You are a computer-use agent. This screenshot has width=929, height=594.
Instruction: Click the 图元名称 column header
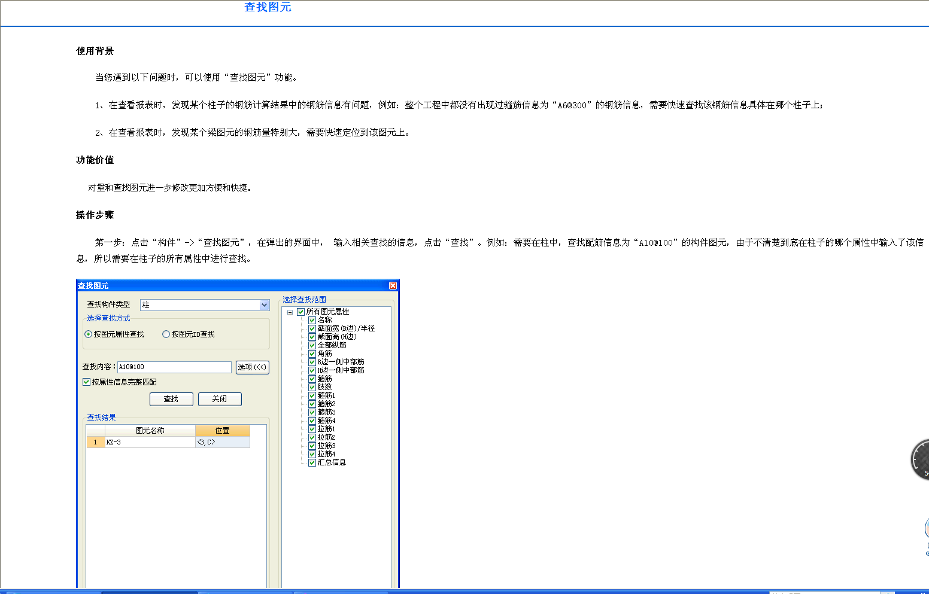click(150, 431)
